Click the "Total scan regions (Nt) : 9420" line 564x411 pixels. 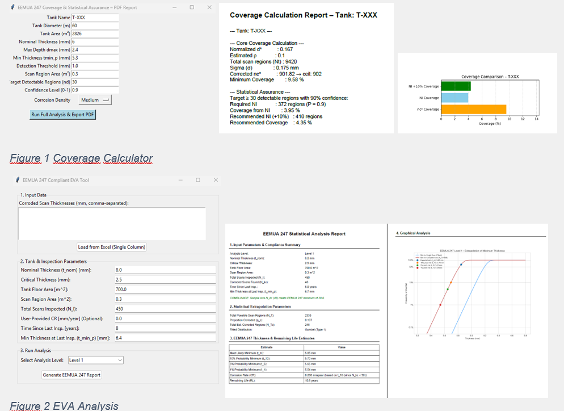pos(263,61)
